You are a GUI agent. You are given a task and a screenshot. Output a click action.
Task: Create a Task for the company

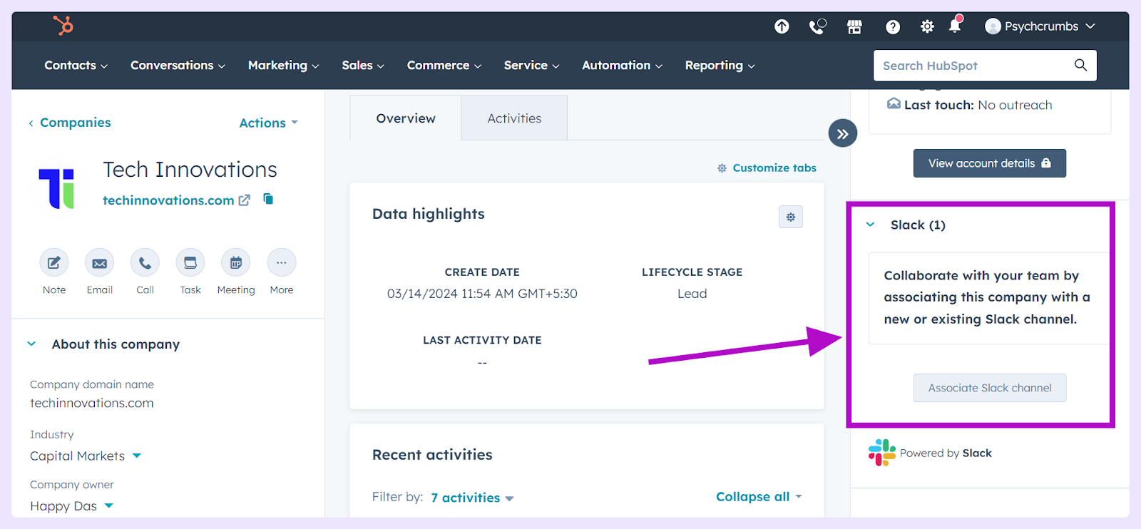(190, 263)
